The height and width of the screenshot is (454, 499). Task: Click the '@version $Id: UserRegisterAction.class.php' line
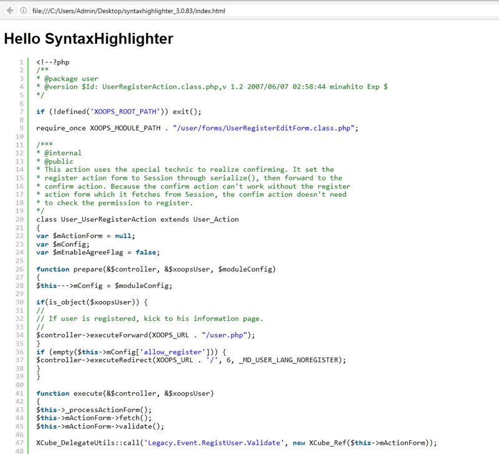point(212,87)
